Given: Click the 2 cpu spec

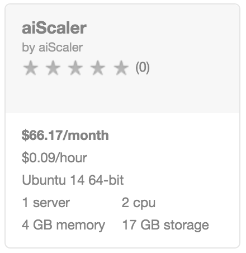Looking at the screenshot, I should 139,203.
